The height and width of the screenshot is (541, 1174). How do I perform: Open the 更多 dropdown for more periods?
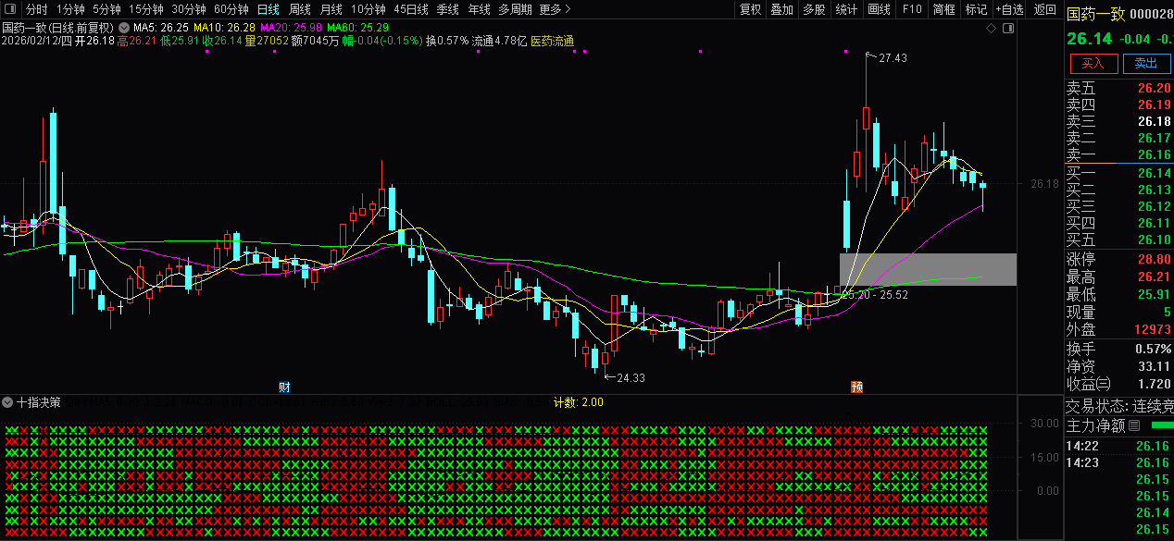pos(550,9)
